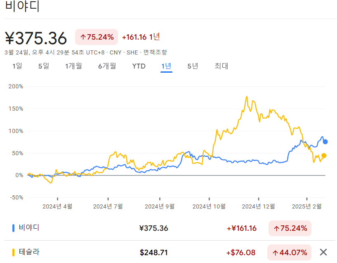Click the 0% y-axis label

(x=19, y=175)
